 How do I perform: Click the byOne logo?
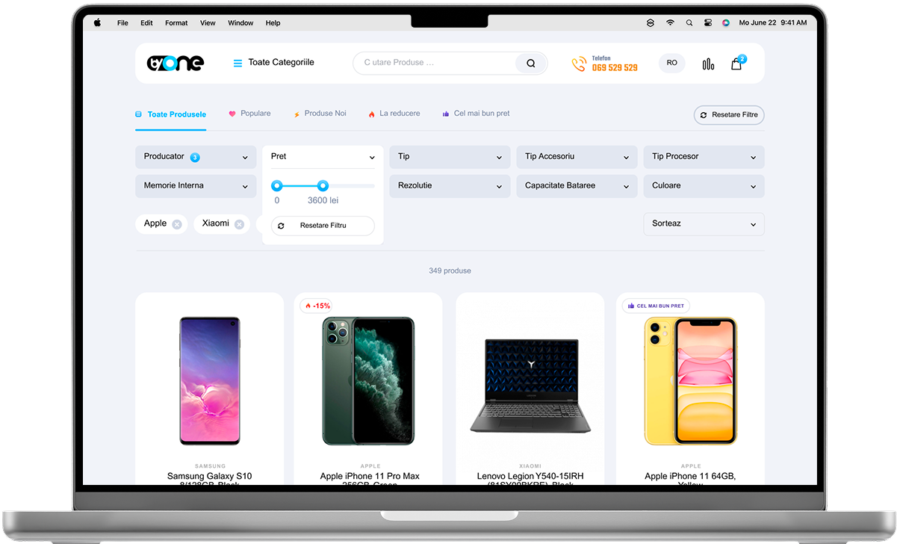click(175, 64)
